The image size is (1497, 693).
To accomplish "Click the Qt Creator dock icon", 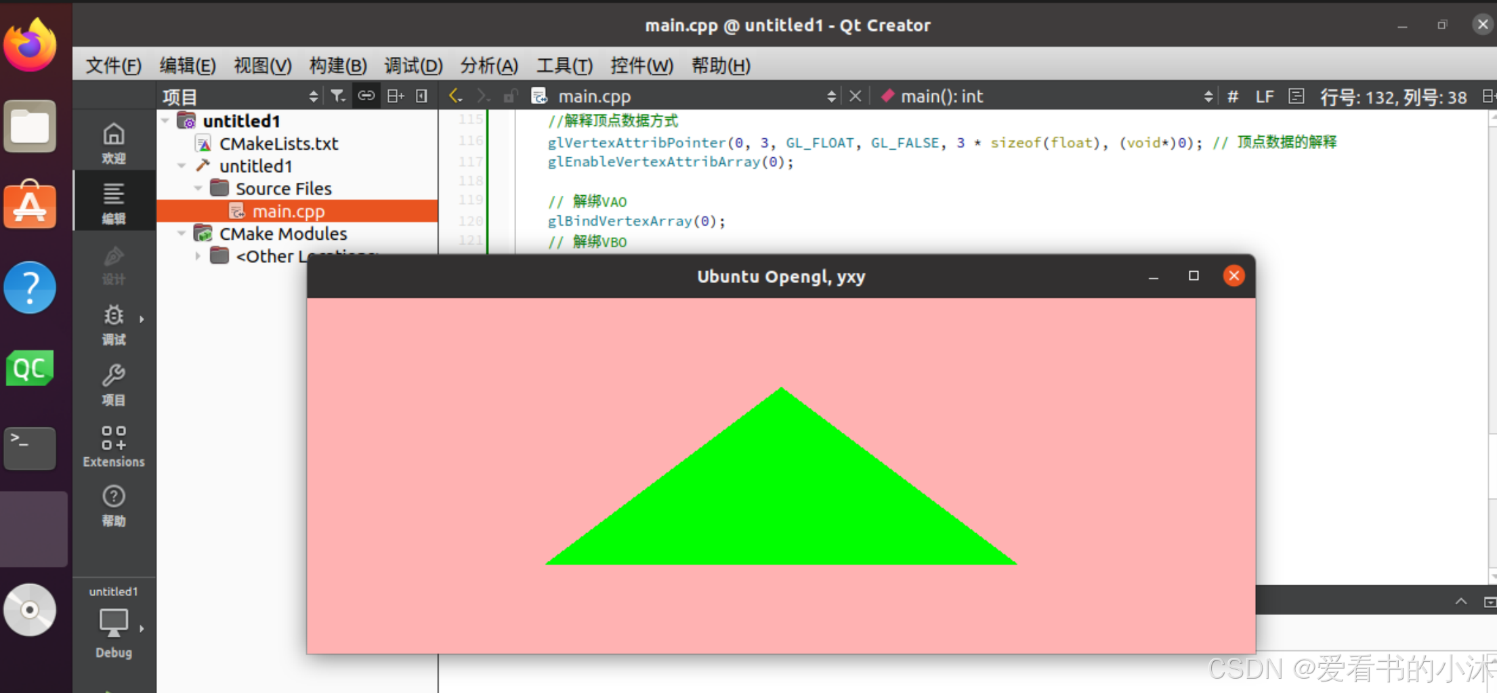I will tap(30, 368).
